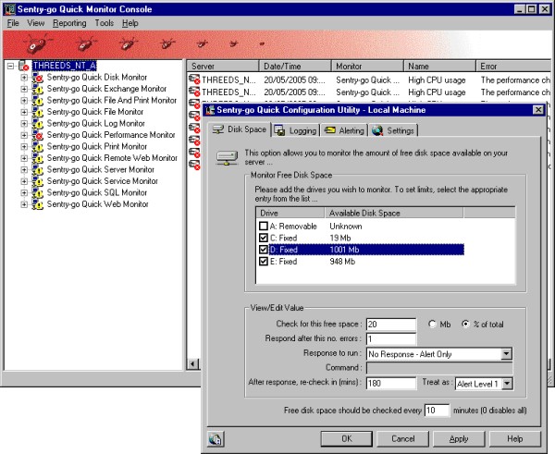Click the Quick File Monitor icon
Viewport: 555px width, 454px height.
point(37,112)
